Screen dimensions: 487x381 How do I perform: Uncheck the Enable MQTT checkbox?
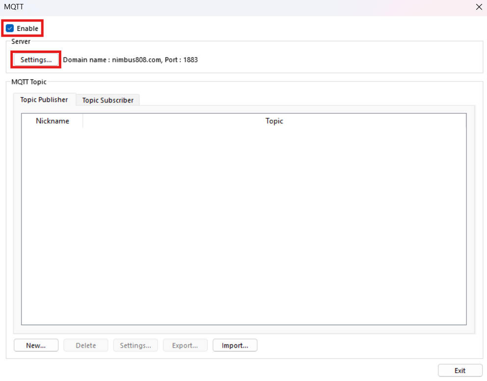pos(10,28)
